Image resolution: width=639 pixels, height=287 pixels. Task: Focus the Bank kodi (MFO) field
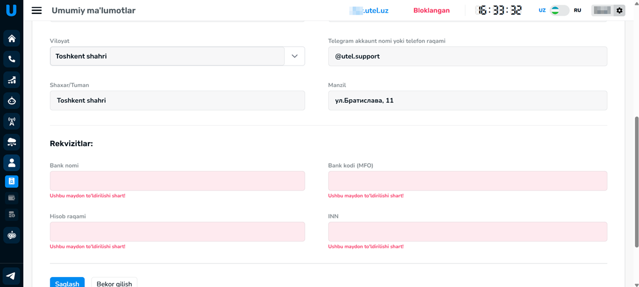[467, 181]
